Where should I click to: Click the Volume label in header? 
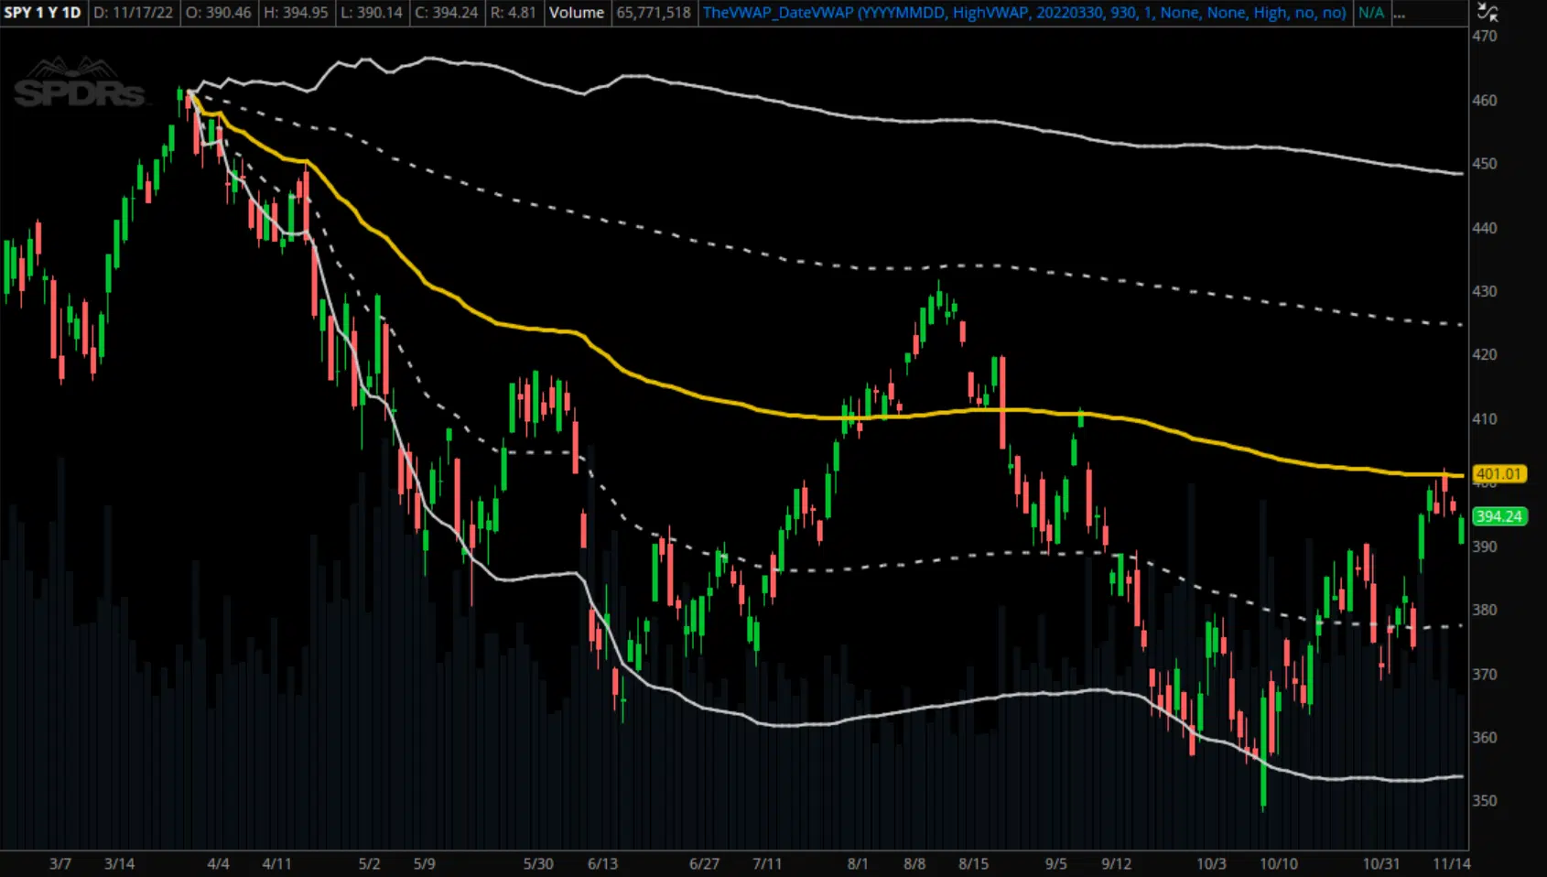[x=577, y=13]
